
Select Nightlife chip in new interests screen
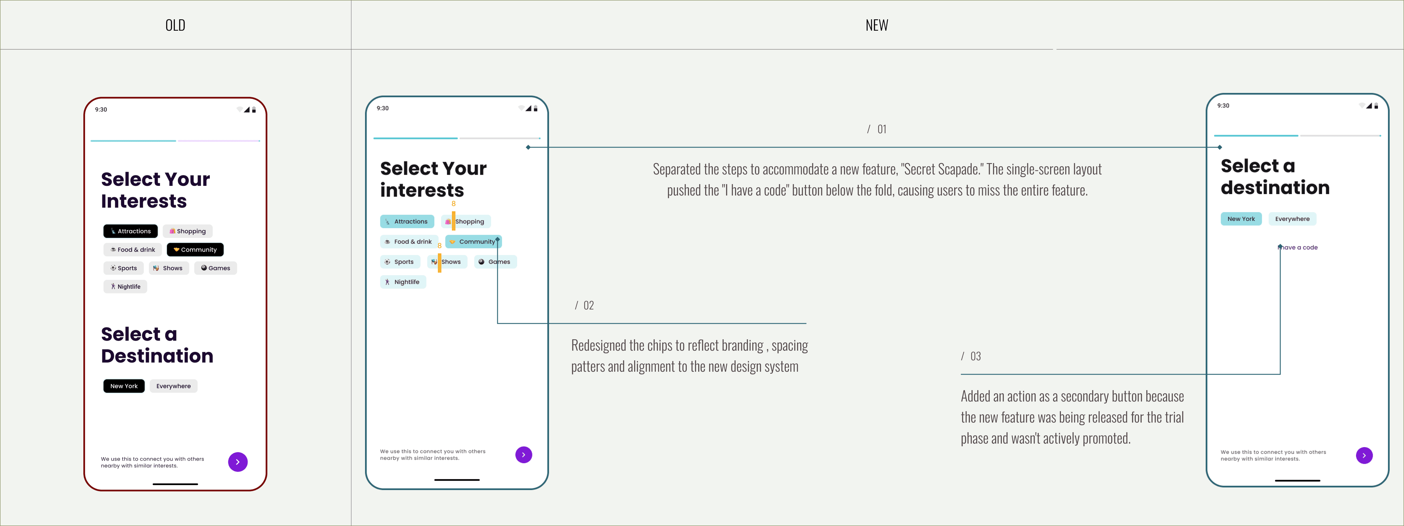[403, 282]
